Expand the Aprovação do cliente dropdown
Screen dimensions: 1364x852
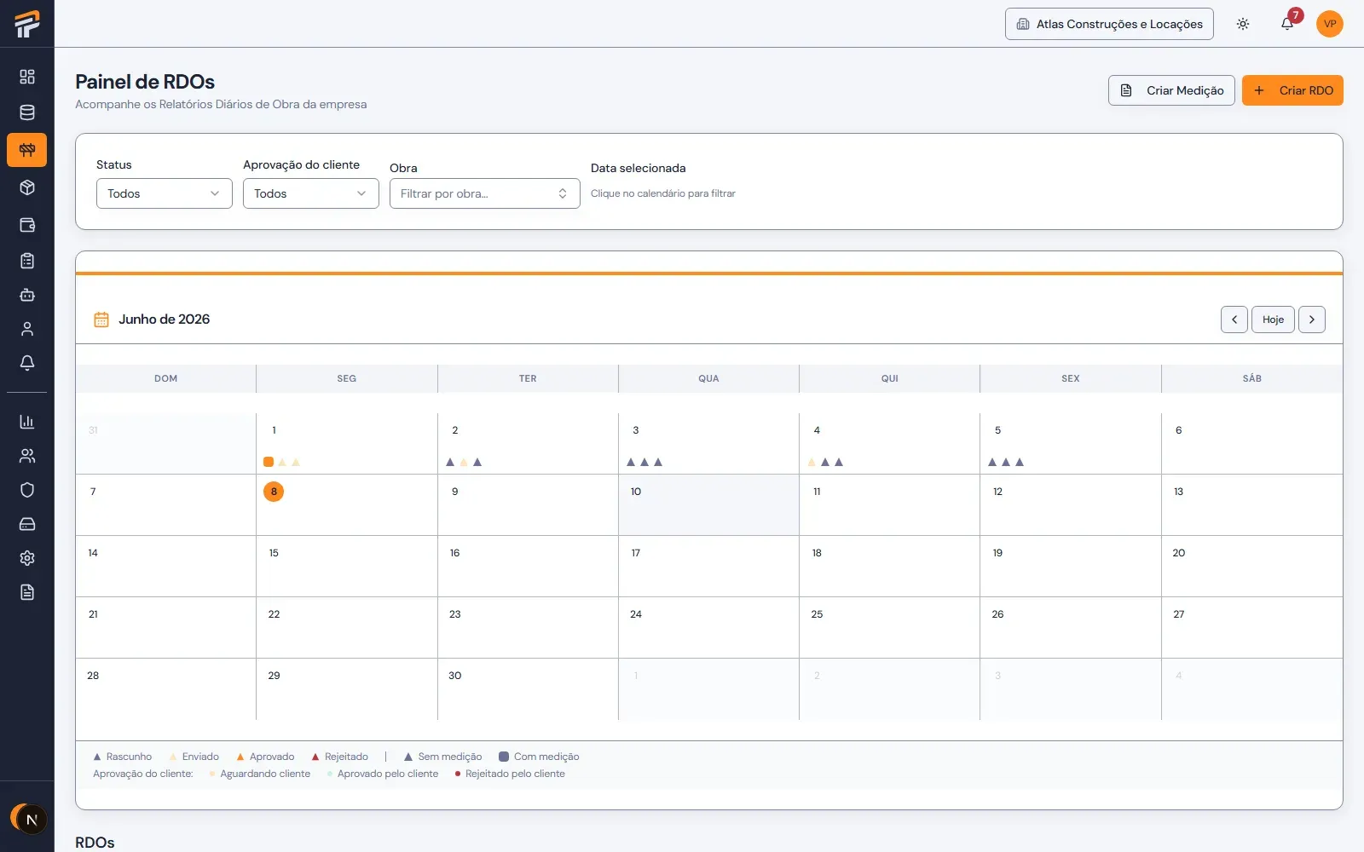[x=311, y=193]
